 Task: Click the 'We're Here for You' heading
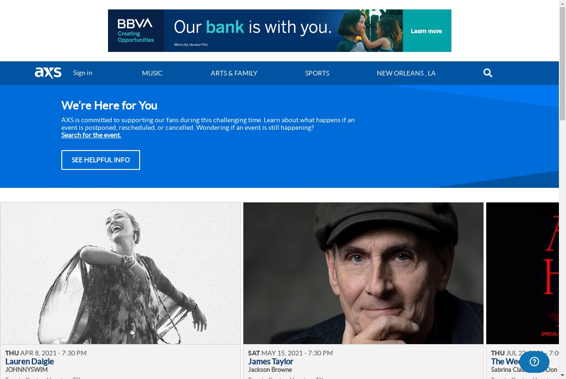(x=109, y=105)
